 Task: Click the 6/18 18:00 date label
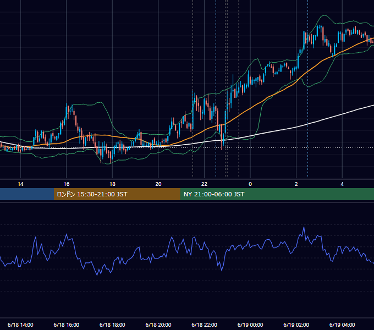tap(112, 324)
